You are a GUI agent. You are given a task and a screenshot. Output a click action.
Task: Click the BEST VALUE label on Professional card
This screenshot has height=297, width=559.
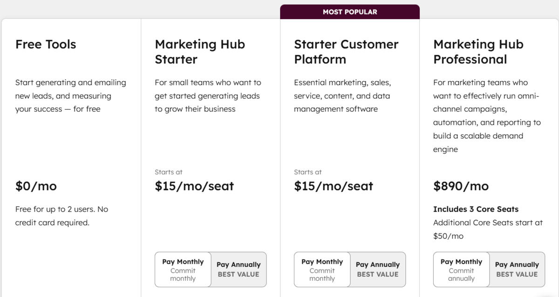click(x=517, y=275)
